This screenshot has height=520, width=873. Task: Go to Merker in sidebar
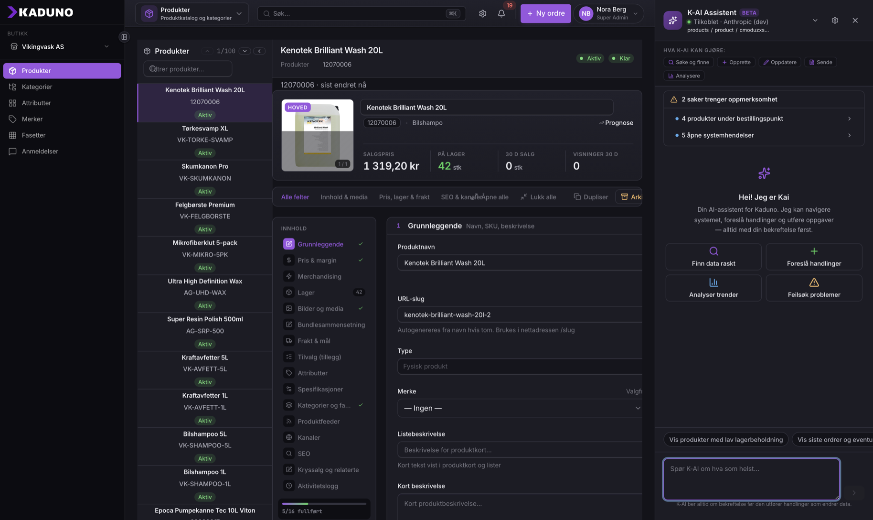pyautogui.click(x=62, y=119)
